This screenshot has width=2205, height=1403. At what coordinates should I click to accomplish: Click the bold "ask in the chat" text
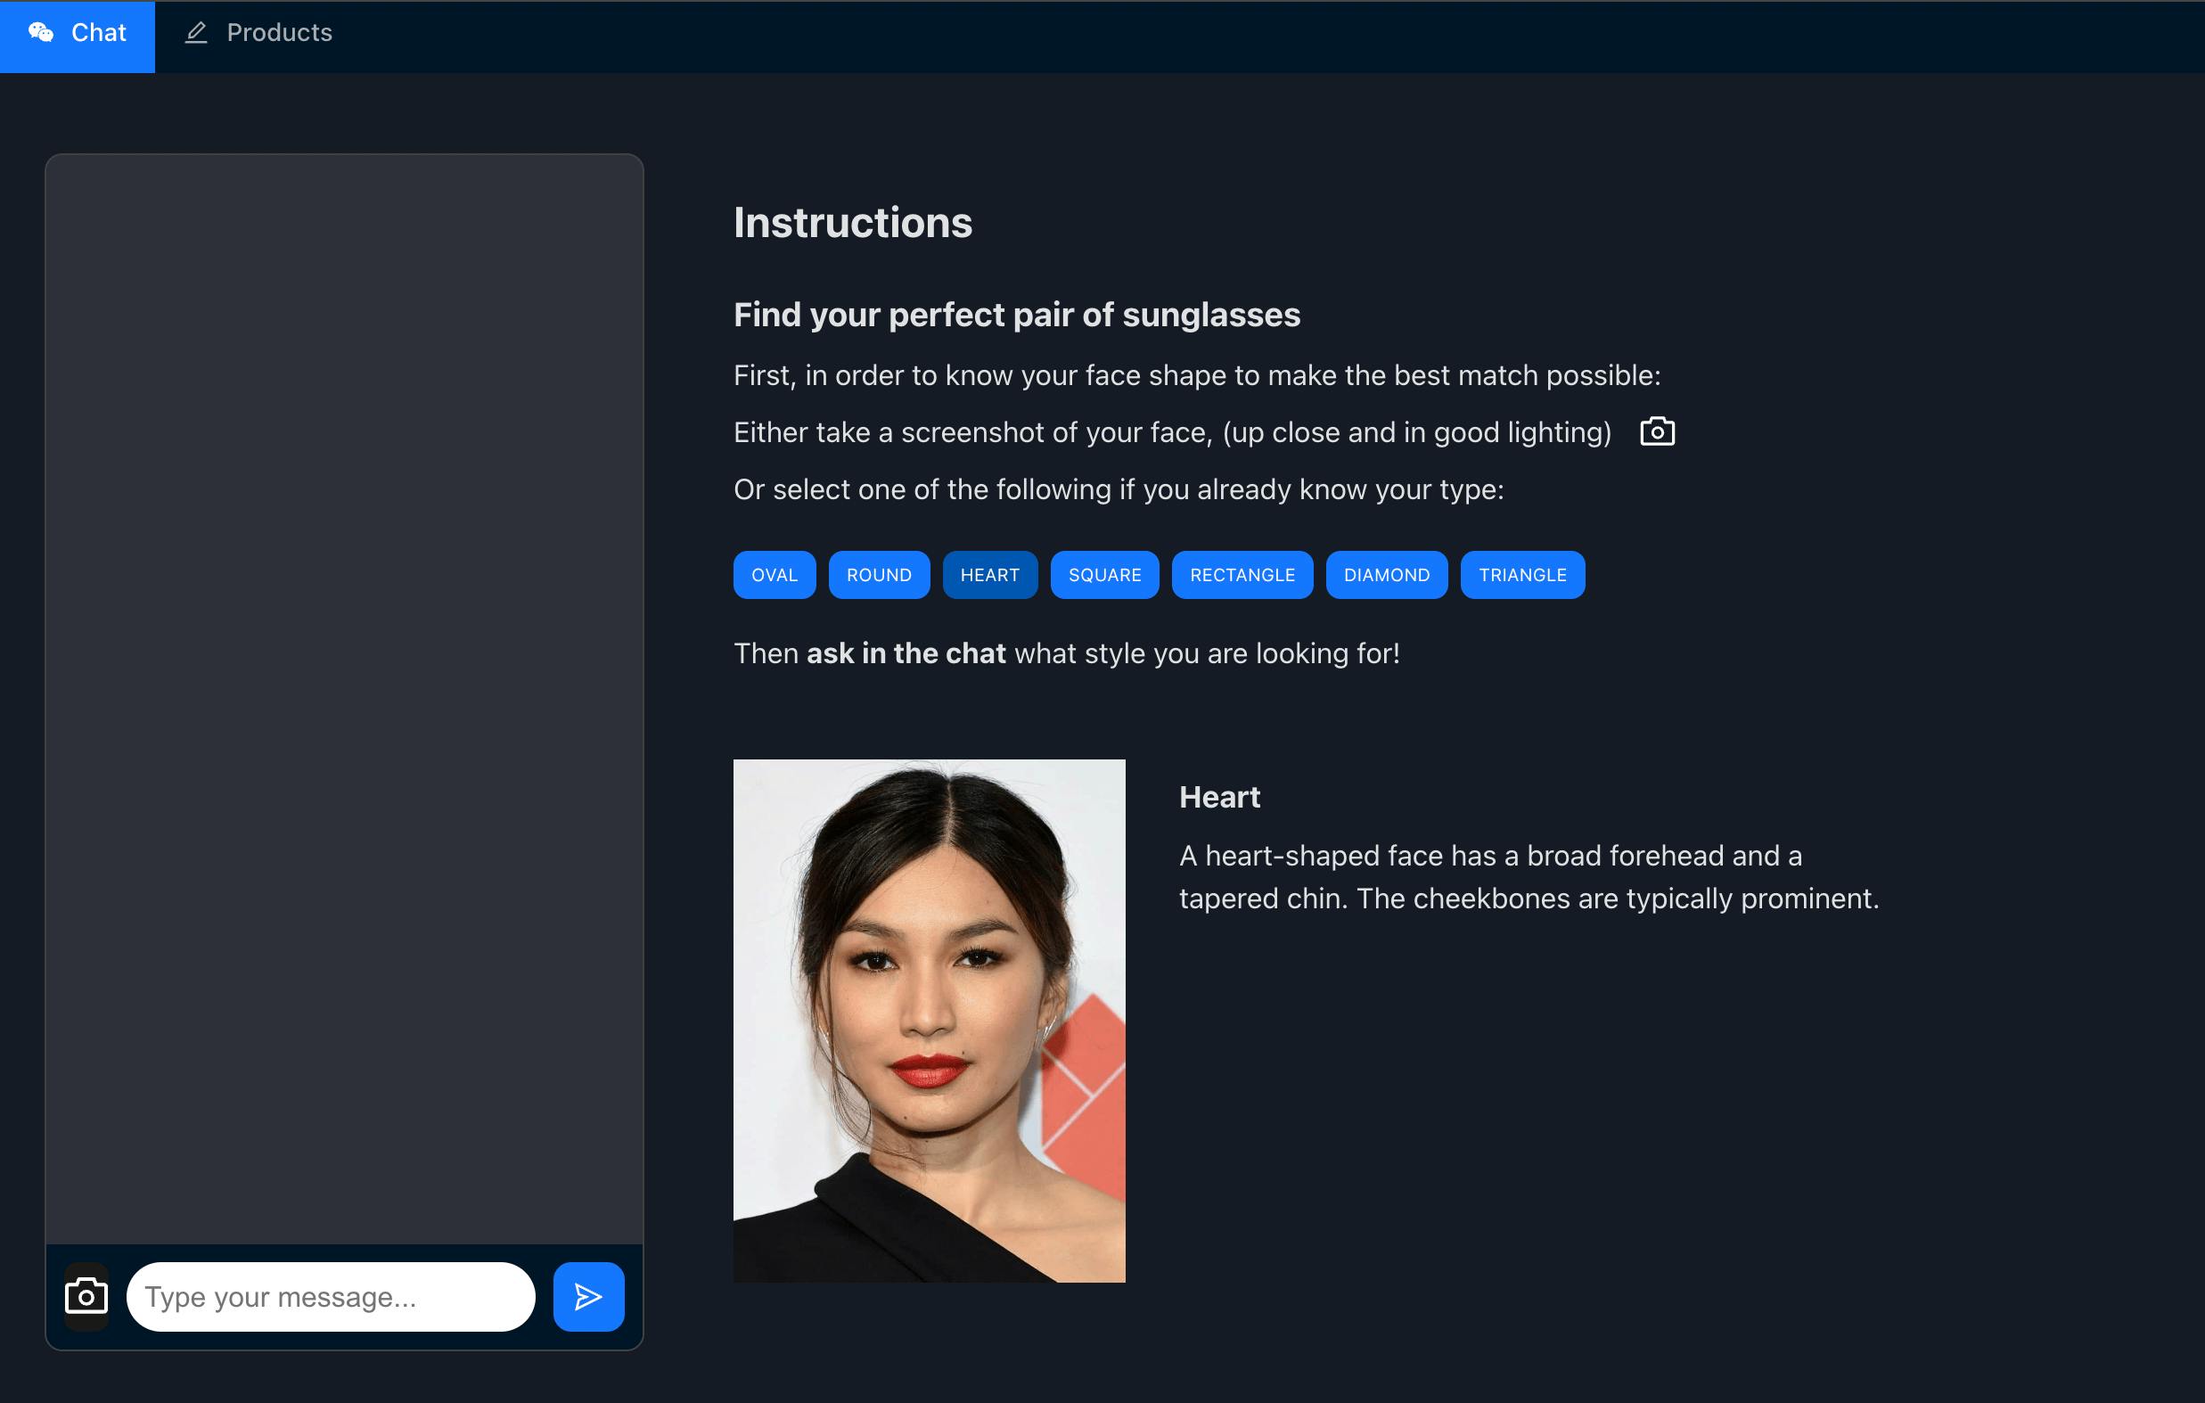[x=905, y=653]
